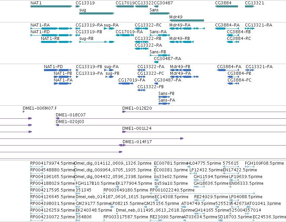Select the SD18703.5prime EST glyph
Image resolution: width=286 pixels, height=222 pixels.
click(x=220, y=220)
